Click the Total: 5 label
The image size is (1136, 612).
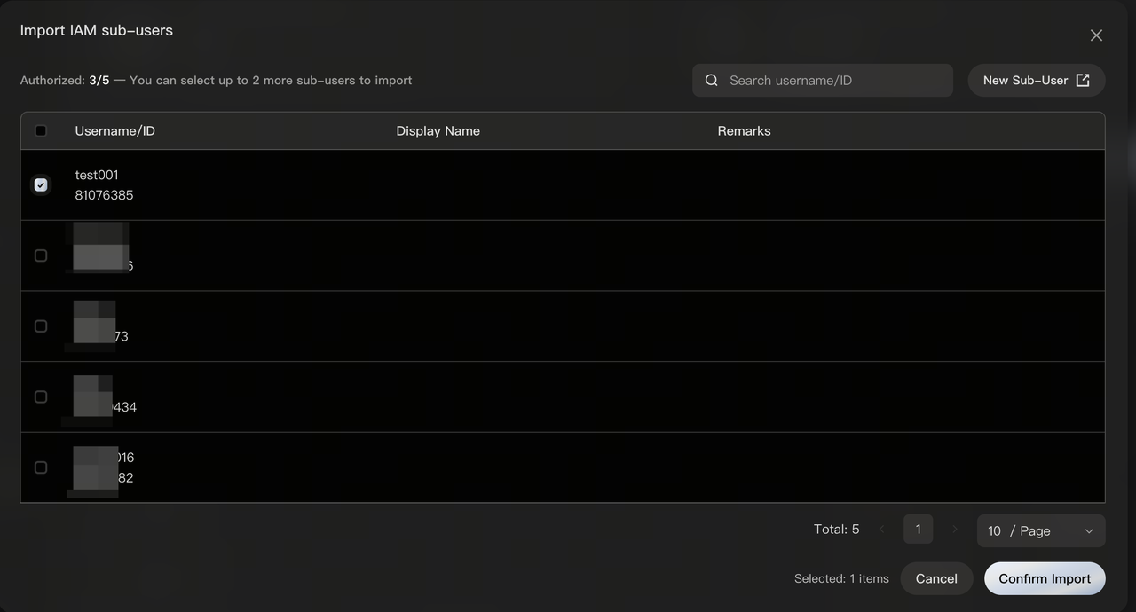click(837, 529)
